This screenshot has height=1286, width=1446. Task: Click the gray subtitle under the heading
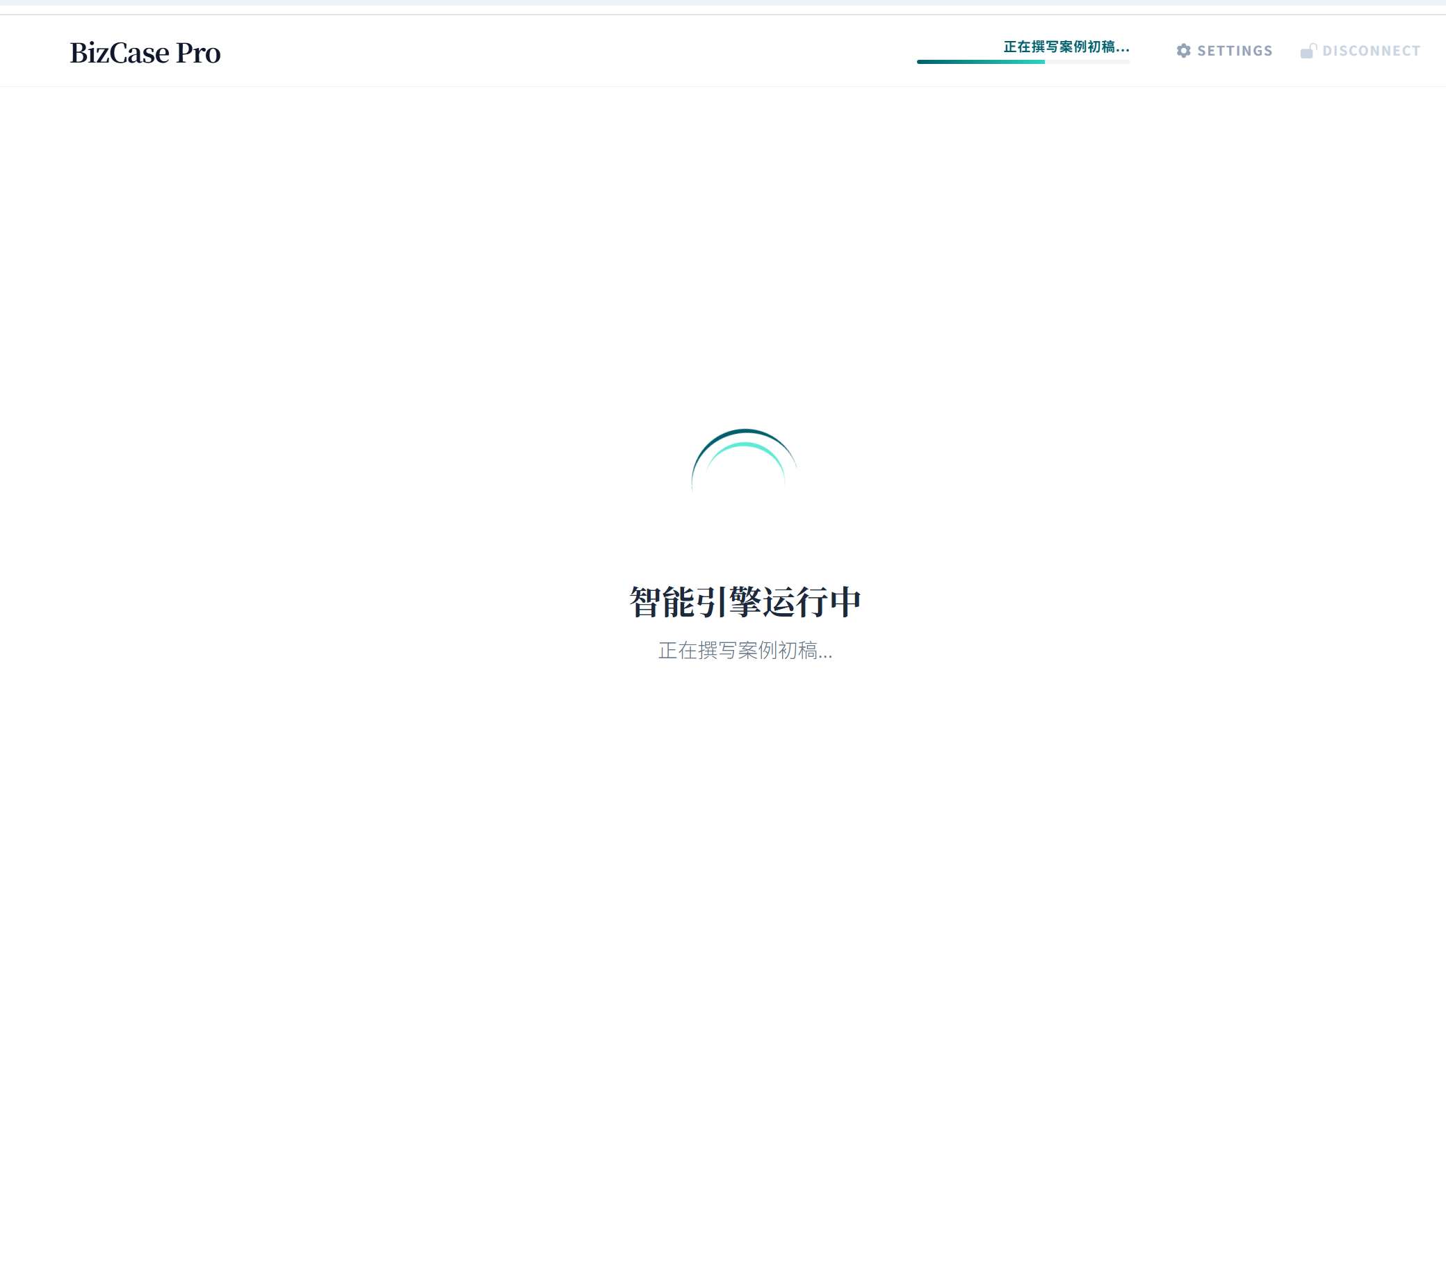[745, 651]
